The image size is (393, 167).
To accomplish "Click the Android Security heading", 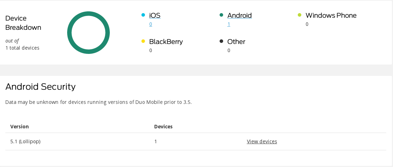I will click(41, 87).
